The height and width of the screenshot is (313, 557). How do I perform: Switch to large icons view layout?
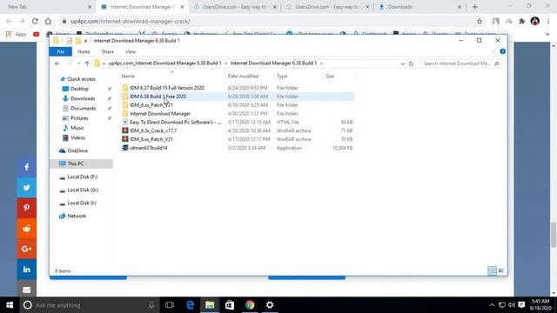point(501,270)
